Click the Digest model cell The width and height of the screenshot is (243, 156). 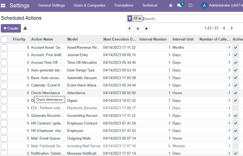[72, 101]
